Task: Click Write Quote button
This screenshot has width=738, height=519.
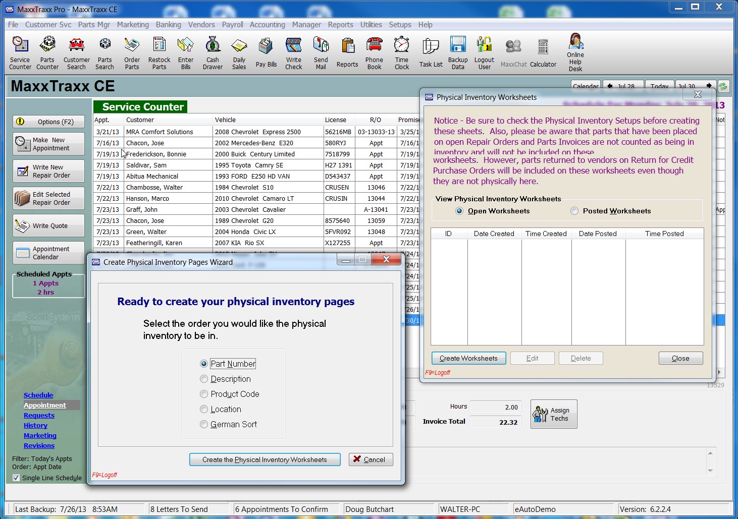Action: click(x=48, y=225)
